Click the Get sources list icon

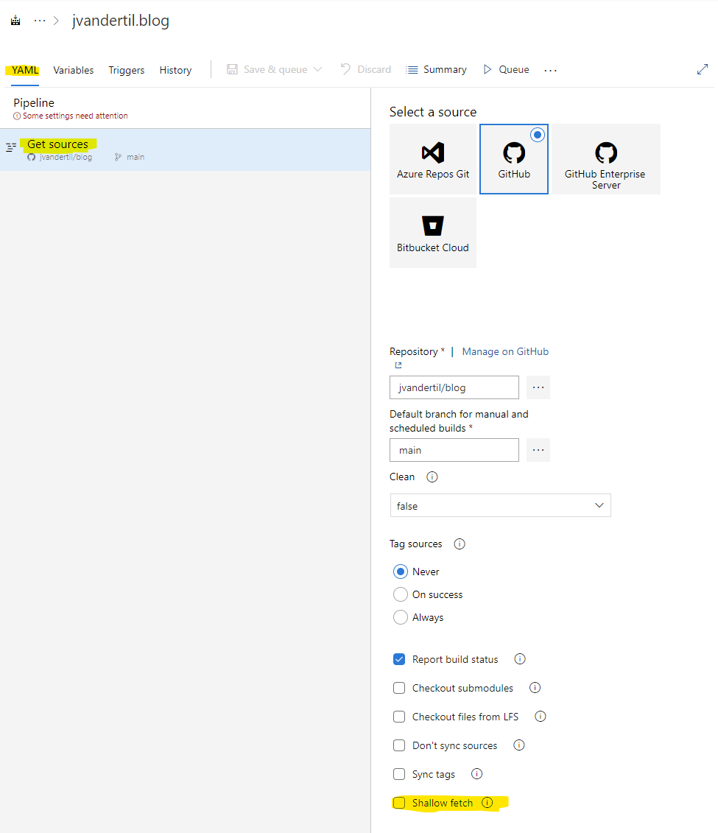[x=10, y=147]
